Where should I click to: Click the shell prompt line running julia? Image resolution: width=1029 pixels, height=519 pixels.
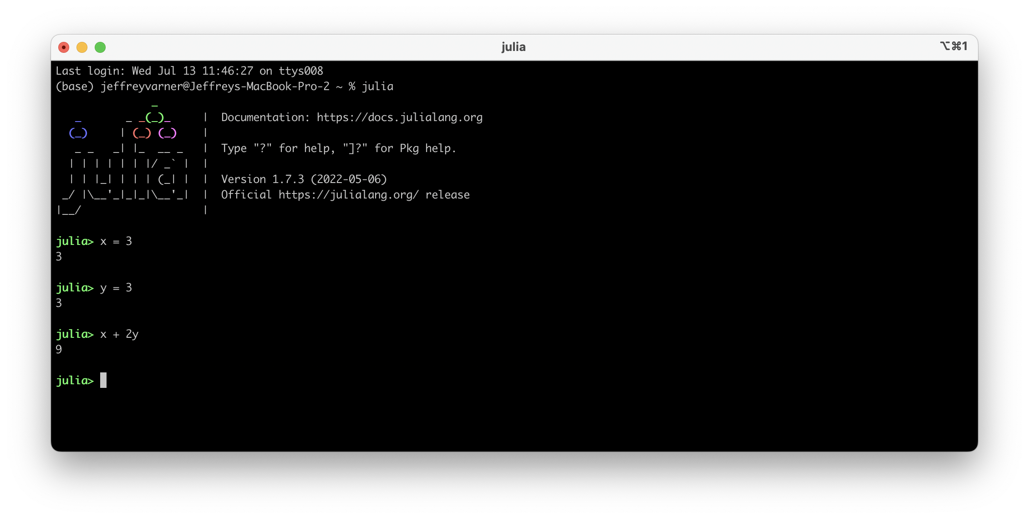[x=224, y=86]
